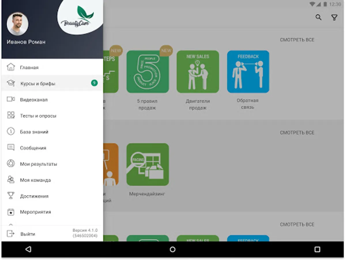Screen dimensions: 345x260
Task: Open the Тесты и опросы icon
Action: [11, 115]
